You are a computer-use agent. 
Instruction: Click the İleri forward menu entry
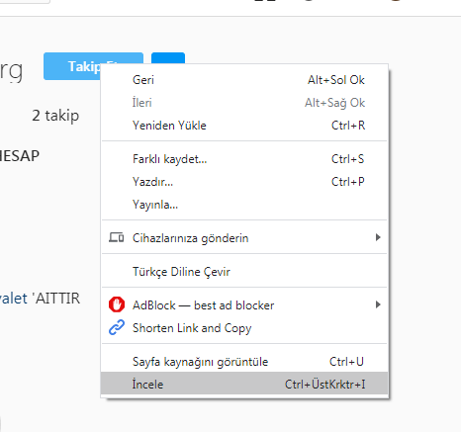click(244, 103)
